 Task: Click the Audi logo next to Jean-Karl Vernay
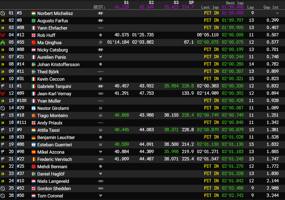[x=101, y=93]
